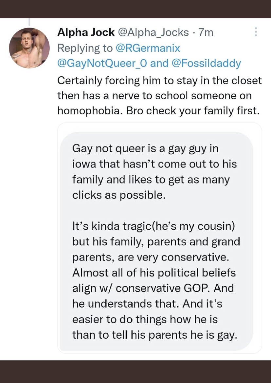The image size is (271, 383).
Task: Tap the "Gay not queer is a gay guy" paragraph
Action: (x=154, y=172)
